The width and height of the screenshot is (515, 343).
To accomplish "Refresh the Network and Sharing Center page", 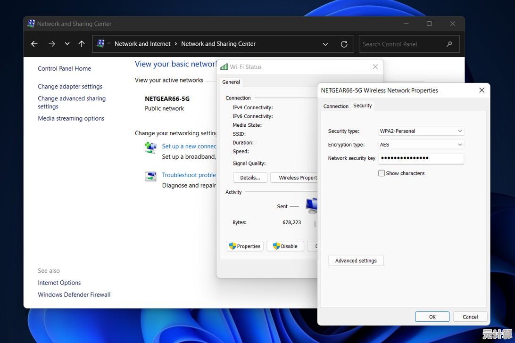I will coord(344,44).
